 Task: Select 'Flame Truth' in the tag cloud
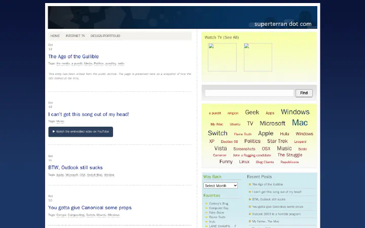tap(242, 134)
